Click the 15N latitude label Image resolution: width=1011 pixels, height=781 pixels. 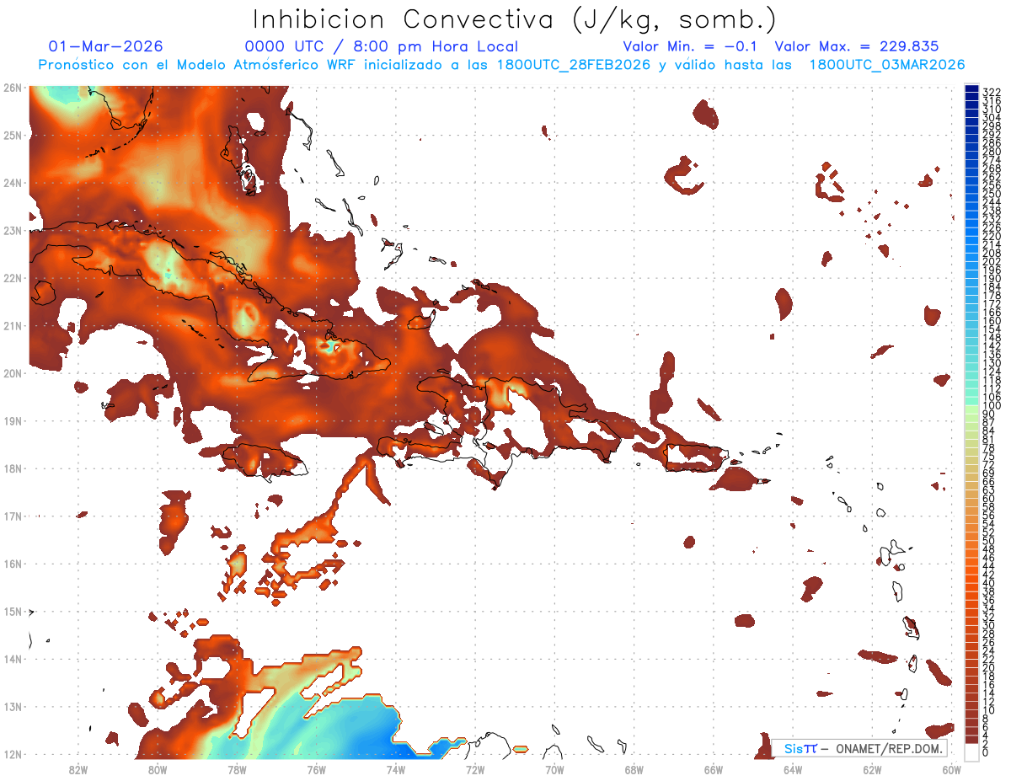[12, 611]
